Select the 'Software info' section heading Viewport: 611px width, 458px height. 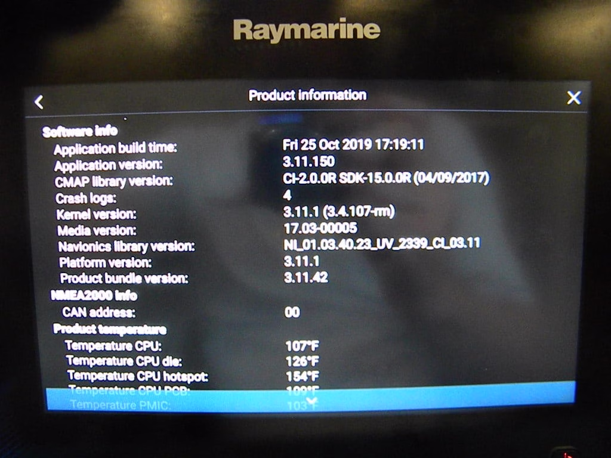(80, 131)
